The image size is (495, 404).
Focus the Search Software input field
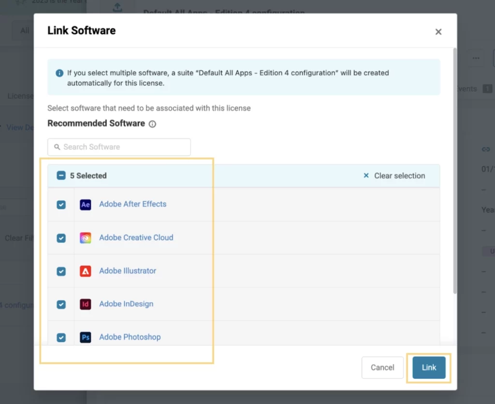pyautogui.click(x=119, y=147)
